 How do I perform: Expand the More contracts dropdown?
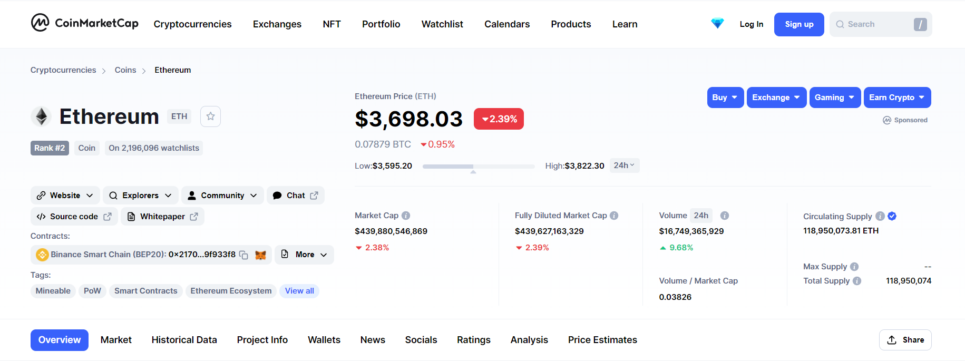(304, 255)
